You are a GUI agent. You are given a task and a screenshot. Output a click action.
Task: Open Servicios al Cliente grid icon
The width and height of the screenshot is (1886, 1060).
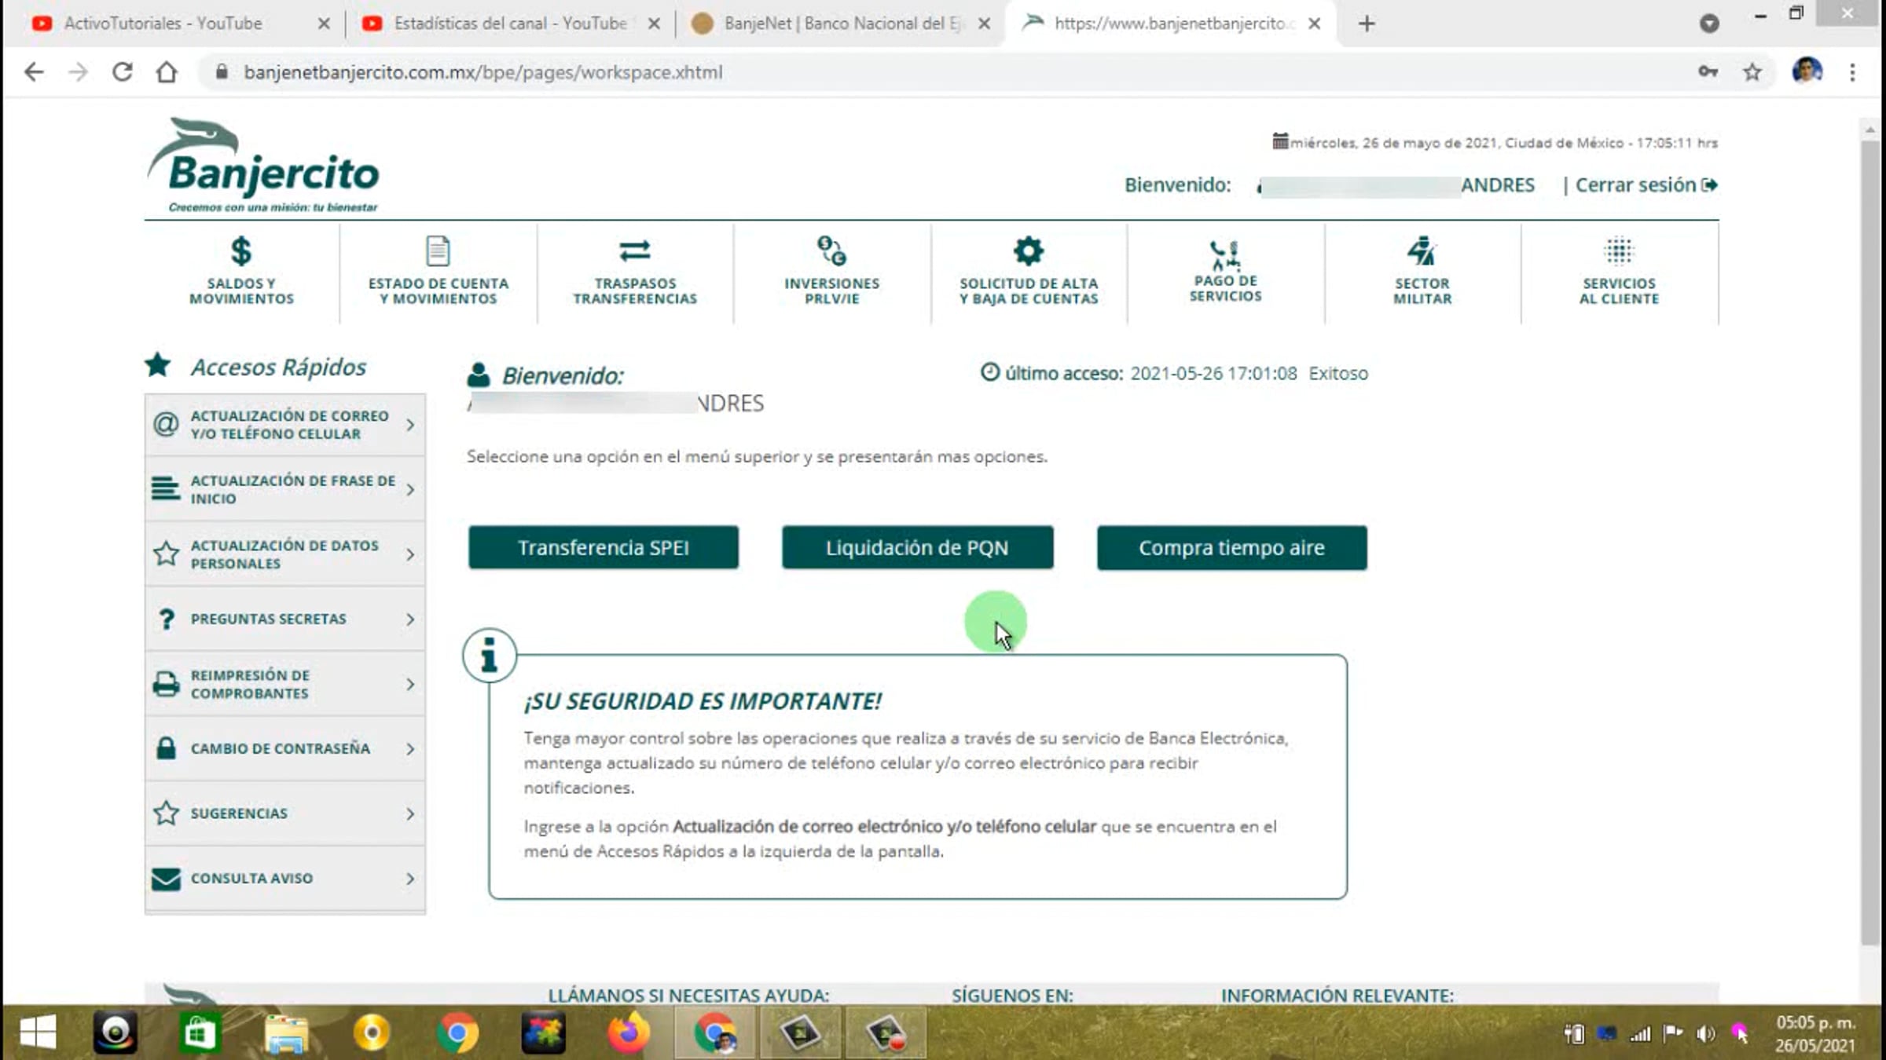(1619, 251)
